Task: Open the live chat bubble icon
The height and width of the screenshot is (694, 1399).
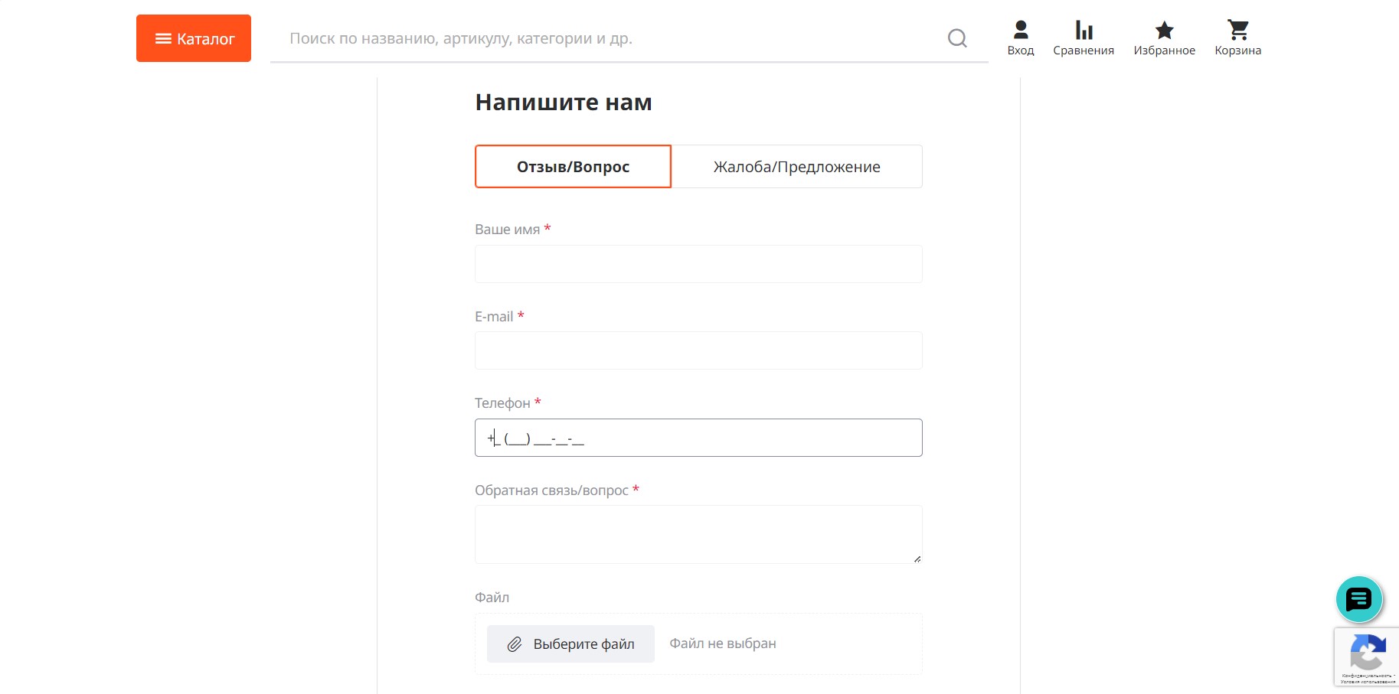Action: tap(1359, 599)
